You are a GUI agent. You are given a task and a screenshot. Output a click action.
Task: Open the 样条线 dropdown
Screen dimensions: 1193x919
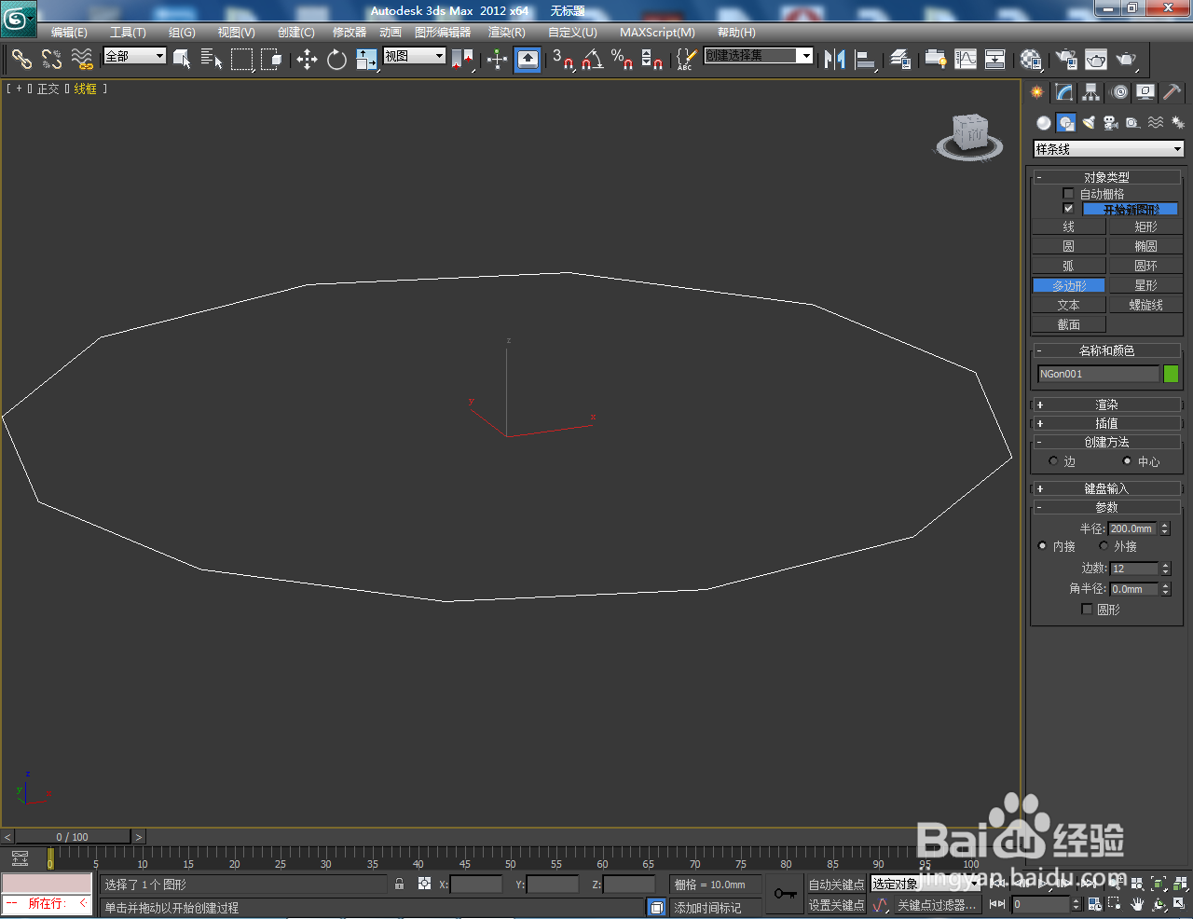1107,148
